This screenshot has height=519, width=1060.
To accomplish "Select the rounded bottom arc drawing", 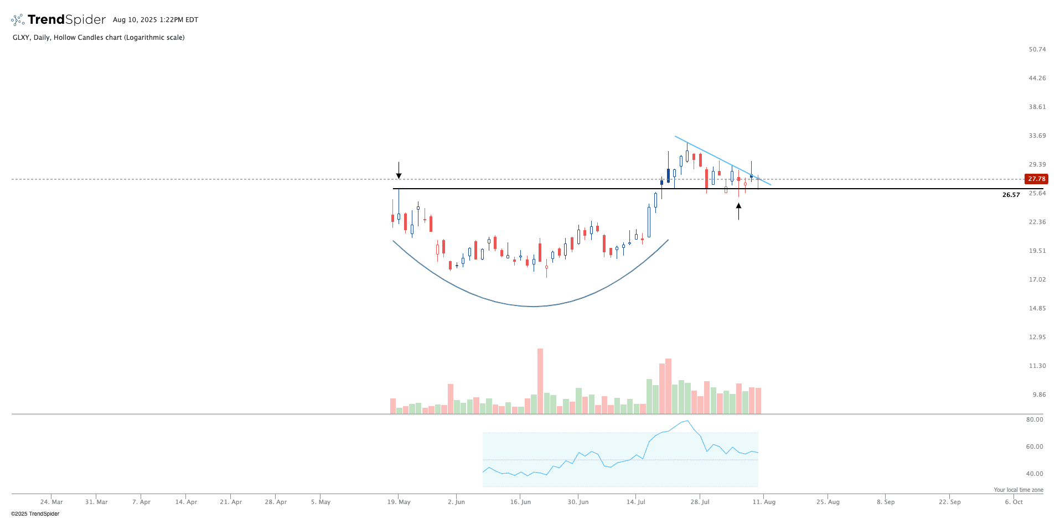I will coord(533,306).
